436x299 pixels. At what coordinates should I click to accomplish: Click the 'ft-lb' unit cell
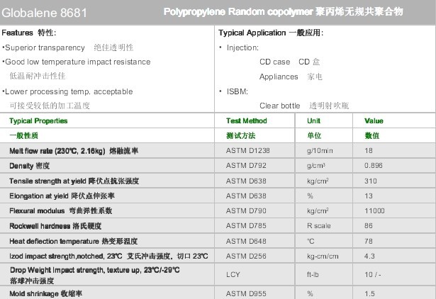pyautogui.click(x=313, y=274)
